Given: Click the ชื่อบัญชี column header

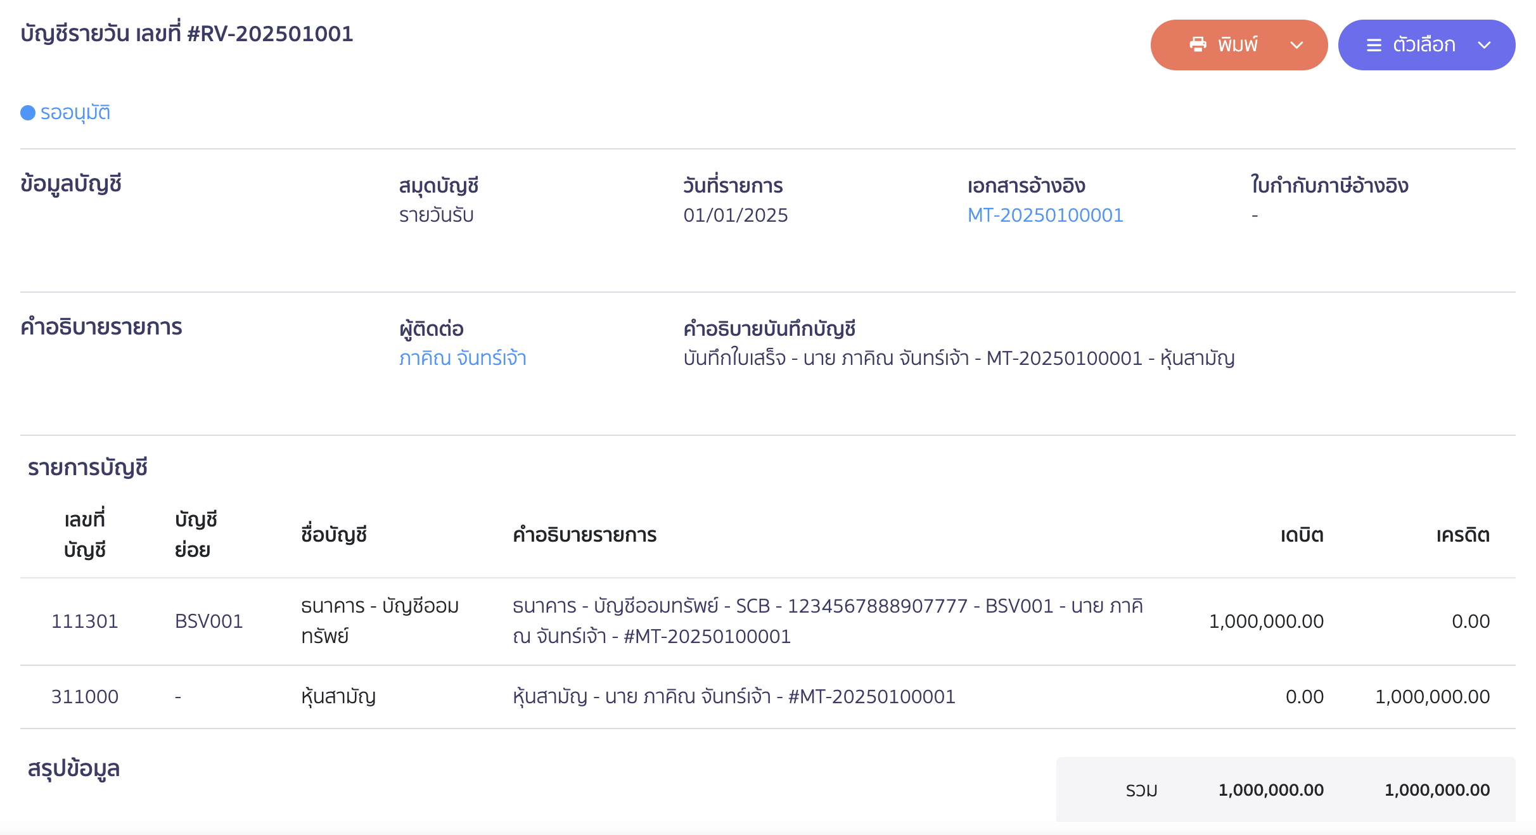Looking at the screenshot, I should pos(334,535).
